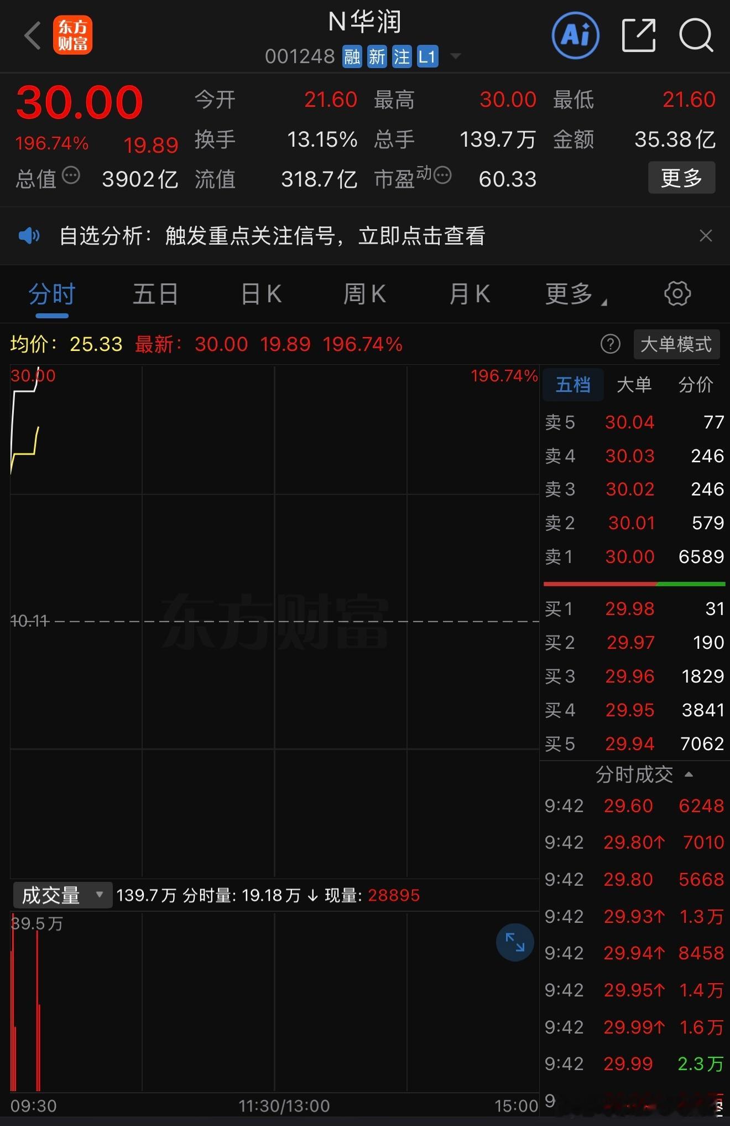This screenshot has width=730, height=1126.
Task: Tap the speaker announcement icon
Action: (29, 236)
